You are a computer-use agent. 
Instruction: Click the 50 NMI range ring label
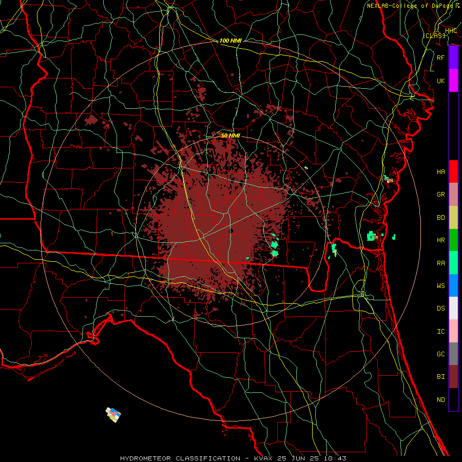[x=230, y=136]
